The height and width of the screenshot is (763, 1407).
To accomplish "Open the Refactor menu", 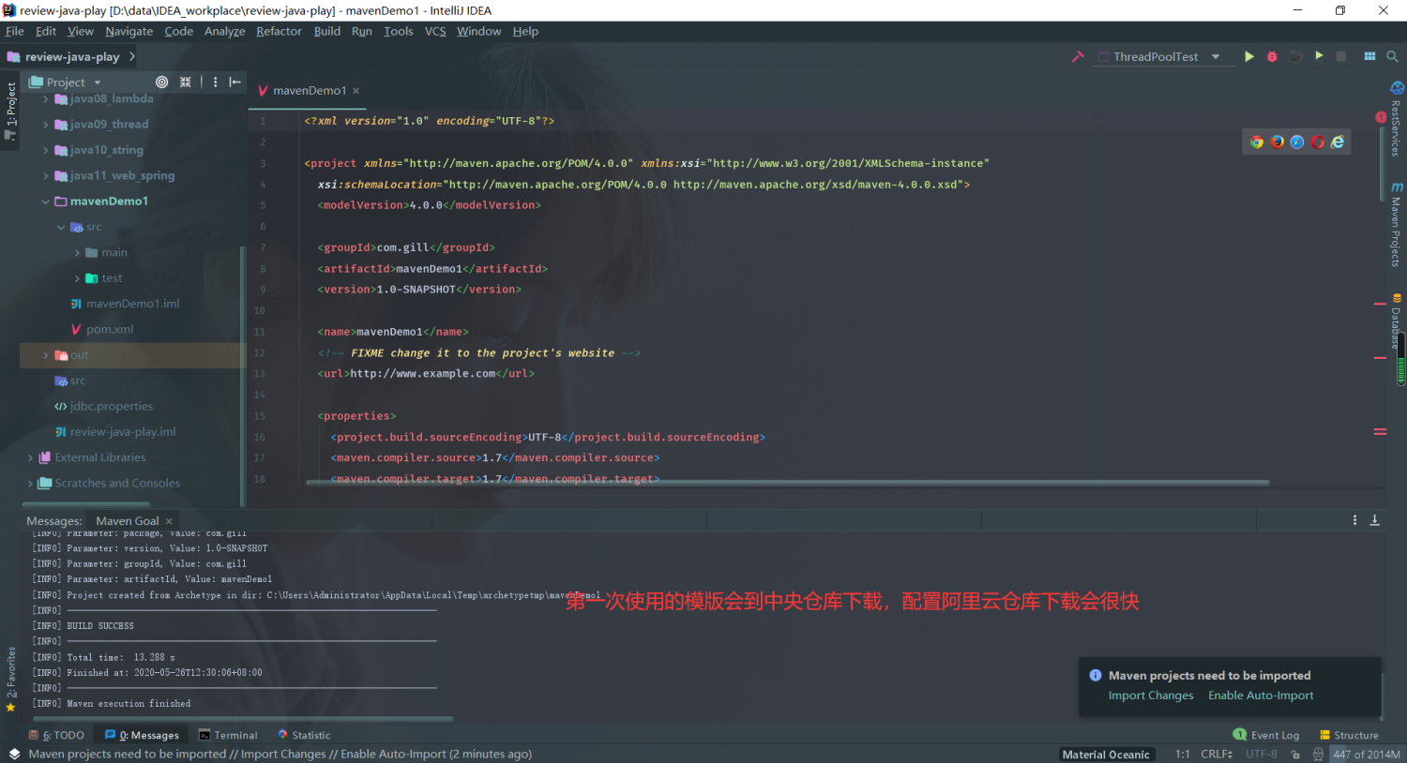I will [279, 31].
